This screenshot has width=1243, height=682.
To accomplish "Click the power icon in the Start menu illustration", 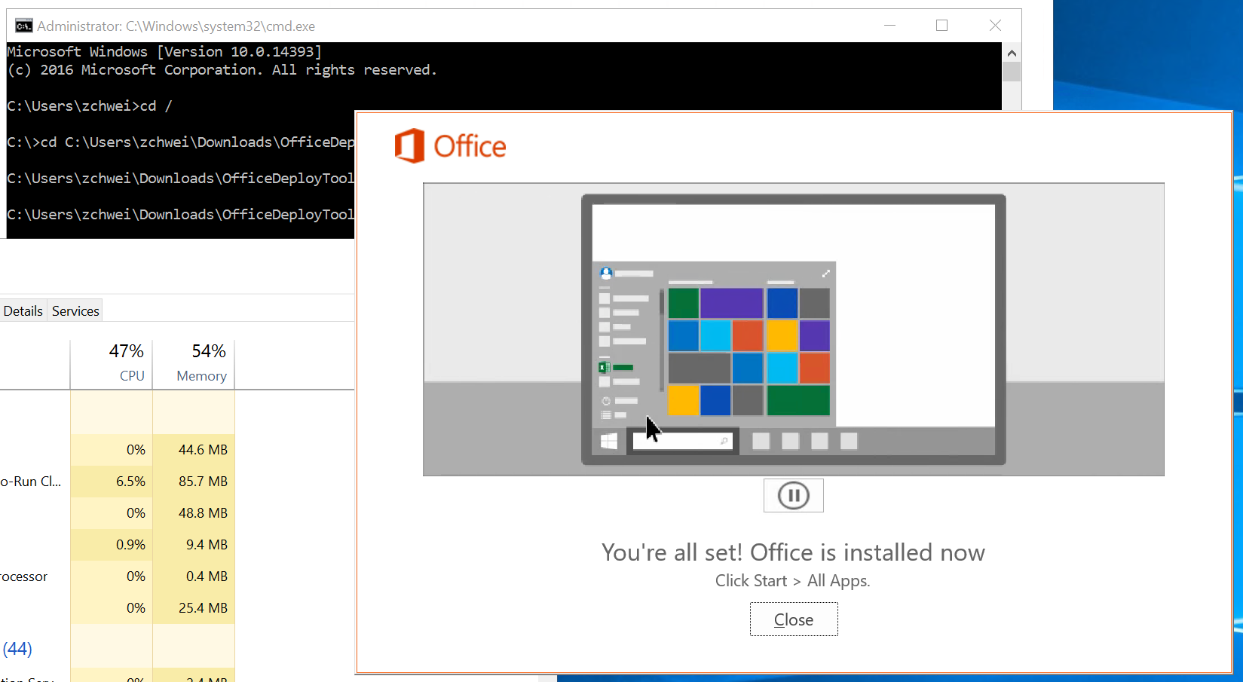I will point(606,401).
